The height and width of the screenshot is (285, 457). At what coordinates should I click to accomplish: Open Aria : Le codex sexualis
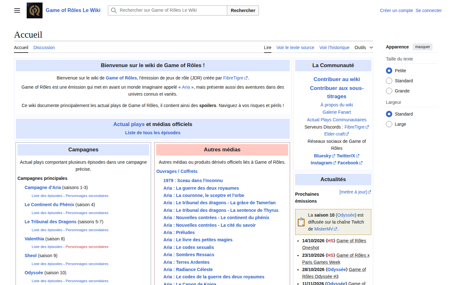pyautogui.click(x=189, y=247)
